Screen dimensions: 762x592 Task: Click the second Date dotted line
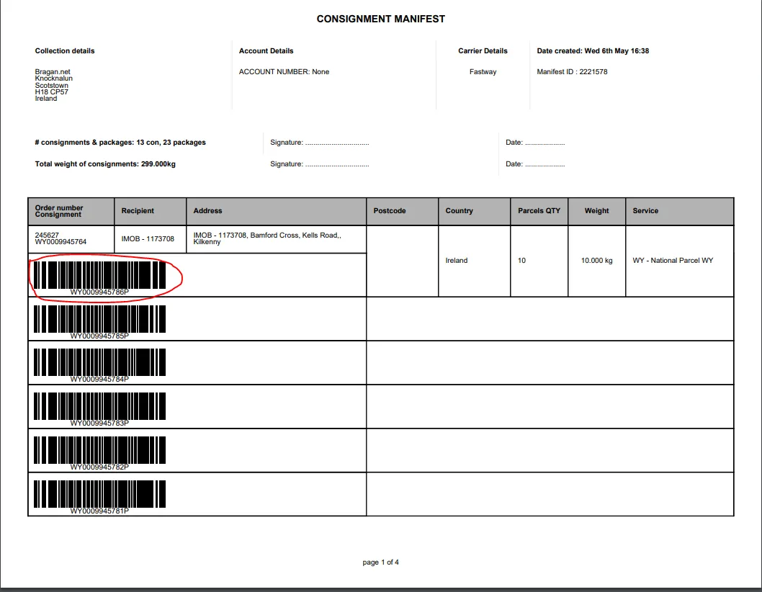click(535, 163)
